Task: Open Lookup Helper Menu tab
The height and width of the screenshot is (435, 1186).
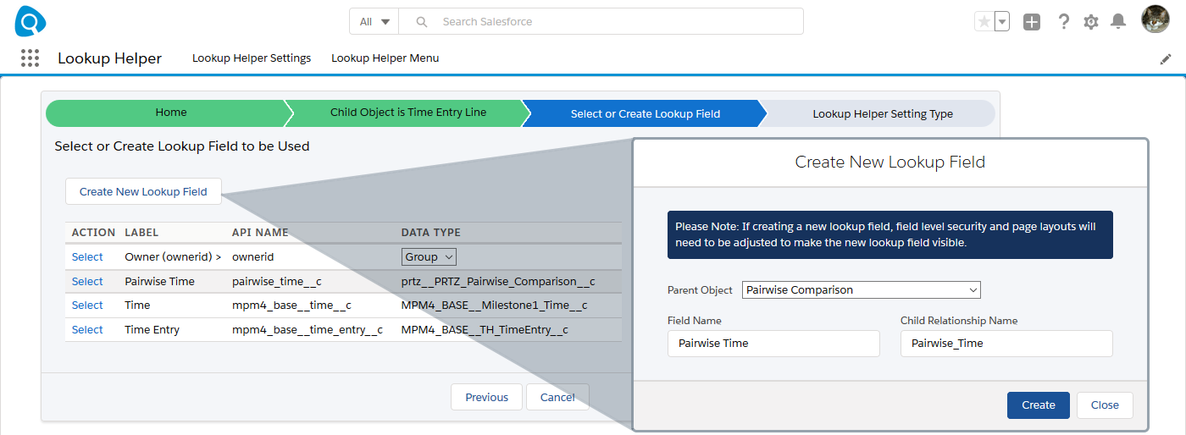Action: [385, 58]
